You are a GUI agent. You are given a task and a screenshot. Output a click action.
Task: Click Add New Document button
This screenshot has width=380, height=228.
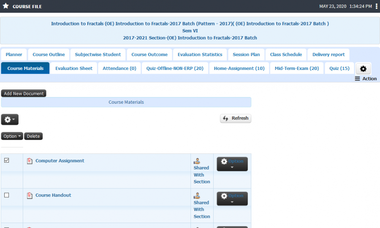pos(24,93)
